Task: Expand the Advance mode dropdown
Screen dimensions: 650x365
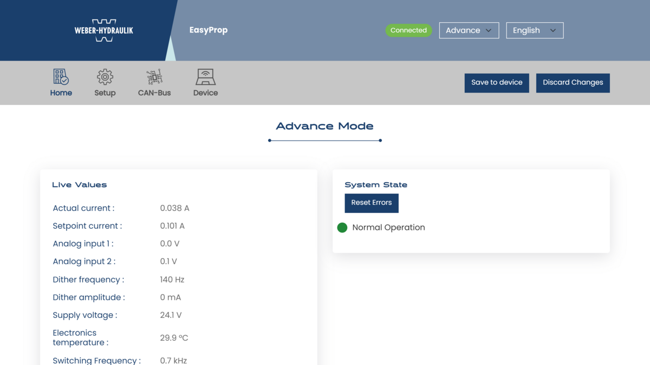Action: tap(469, 30)
